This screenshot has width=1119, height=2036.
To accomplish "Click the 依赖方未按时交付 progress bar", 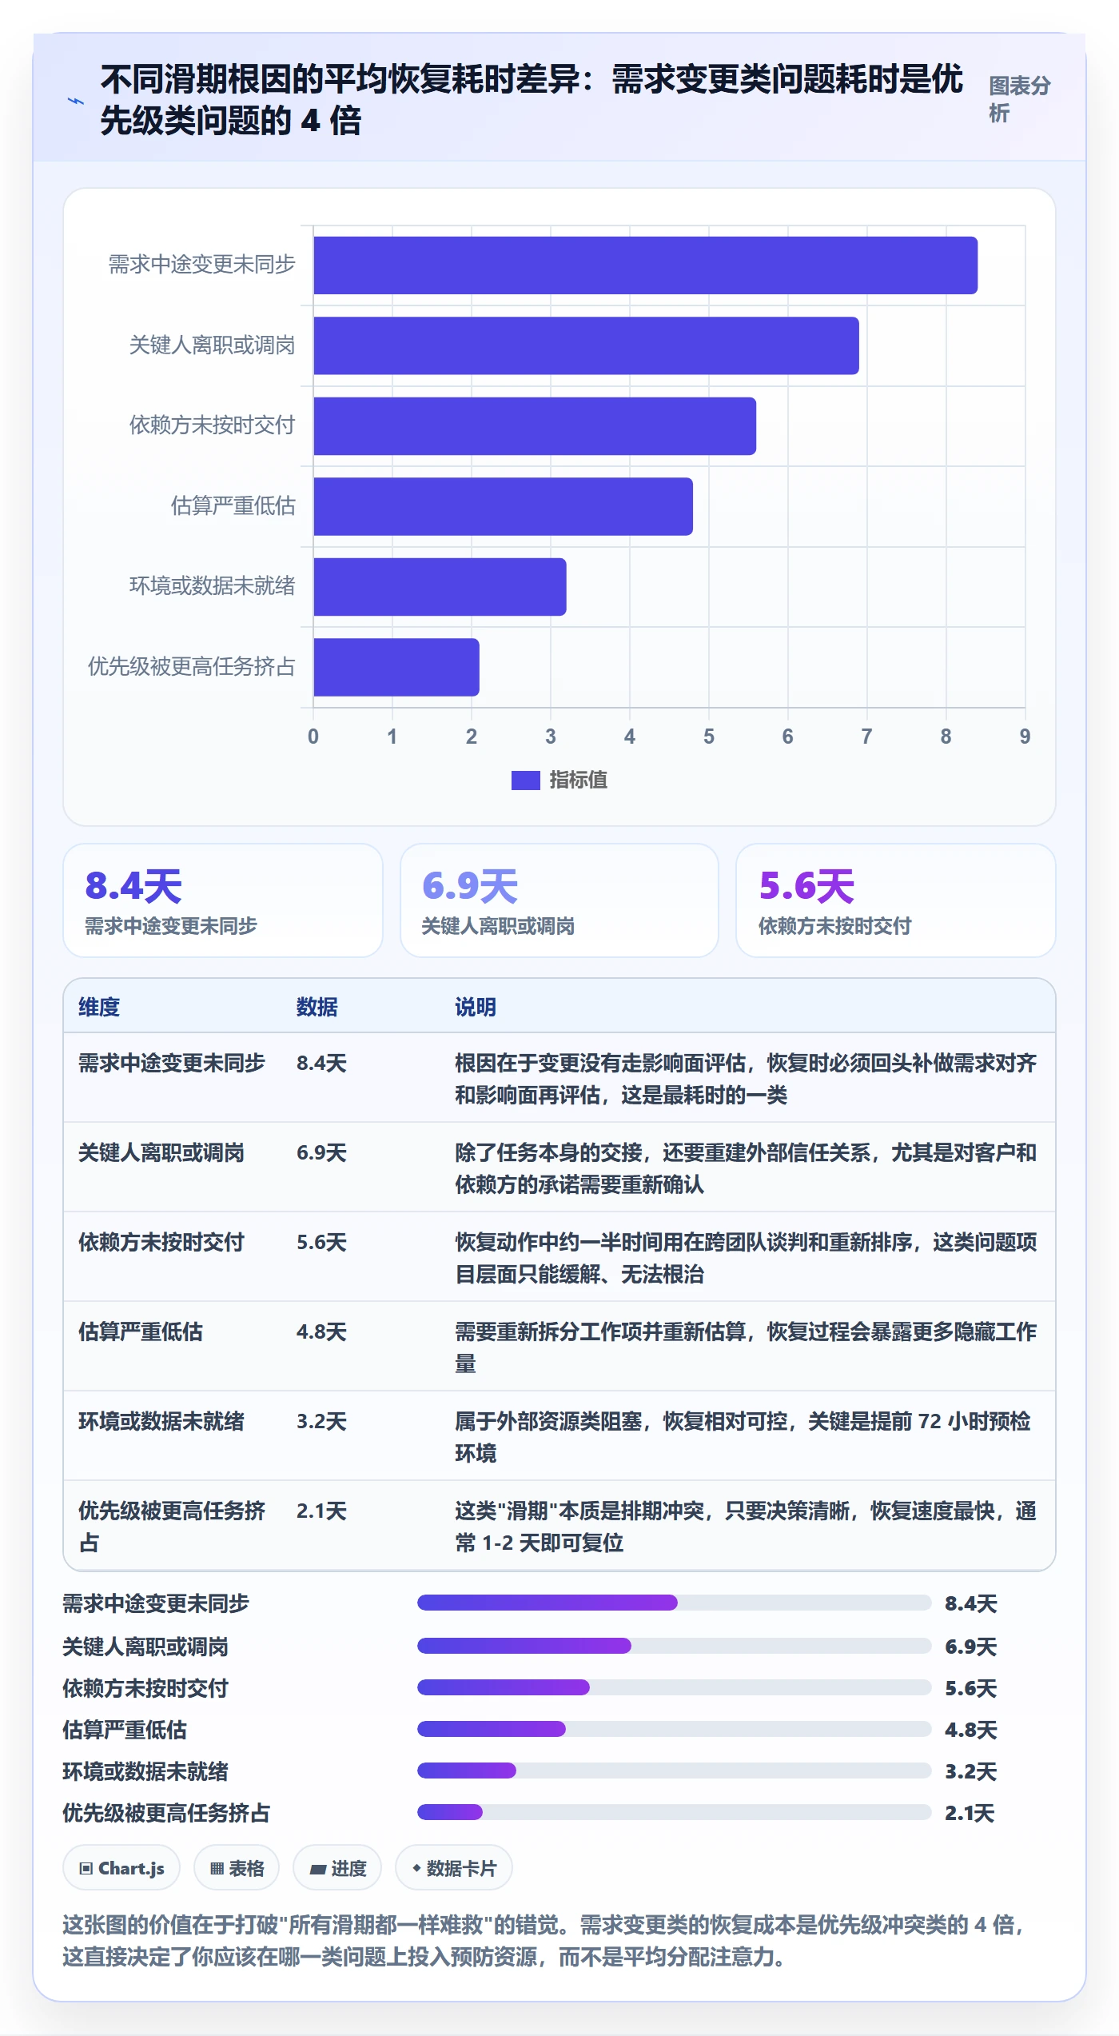I will tap(674, 1687).
